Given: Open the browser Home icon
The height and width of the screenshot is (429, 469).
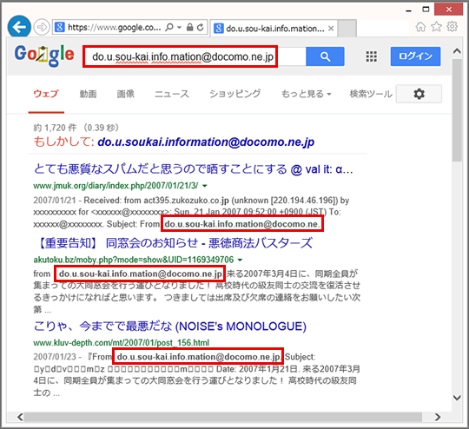Looking at the screenshot, I should 420,27.
